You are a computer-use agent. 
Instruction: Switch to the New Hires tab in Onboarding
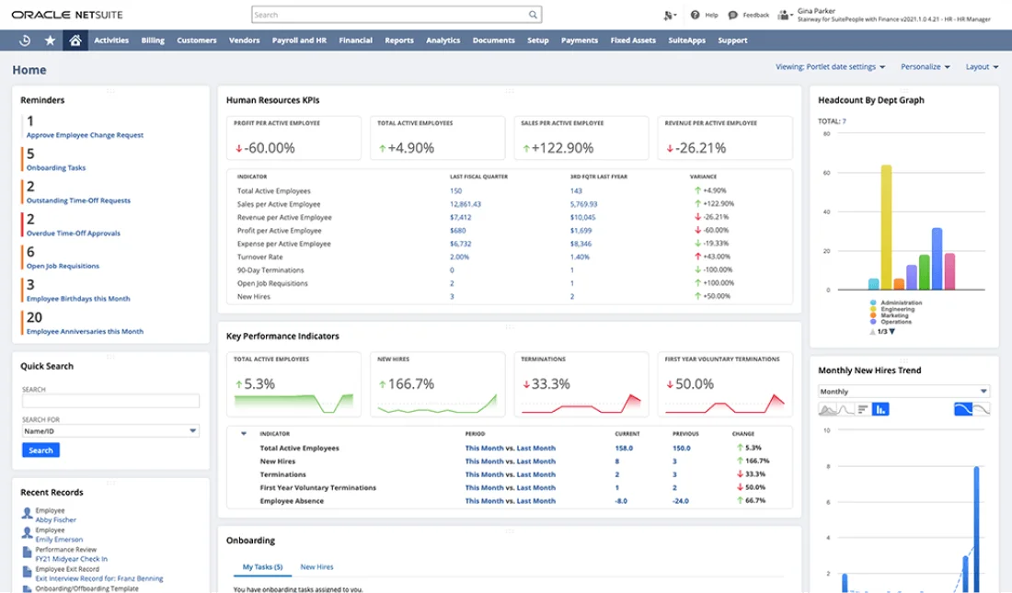[x=316, y=567]
